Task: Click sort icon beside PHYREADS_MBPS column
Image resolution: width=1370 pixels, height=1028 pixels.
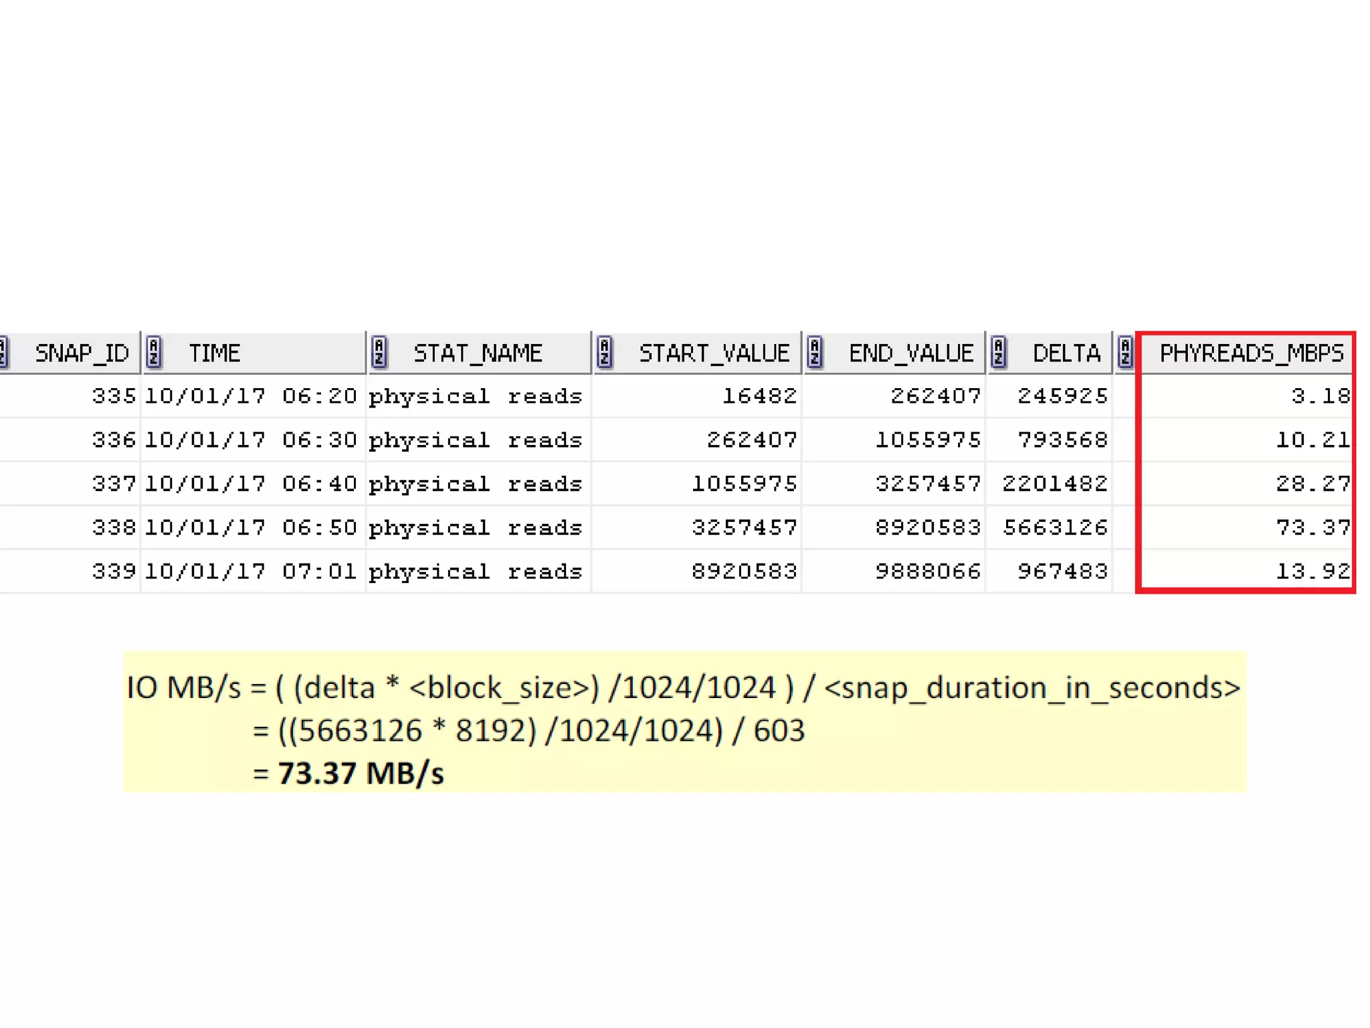Action: 1124,352
